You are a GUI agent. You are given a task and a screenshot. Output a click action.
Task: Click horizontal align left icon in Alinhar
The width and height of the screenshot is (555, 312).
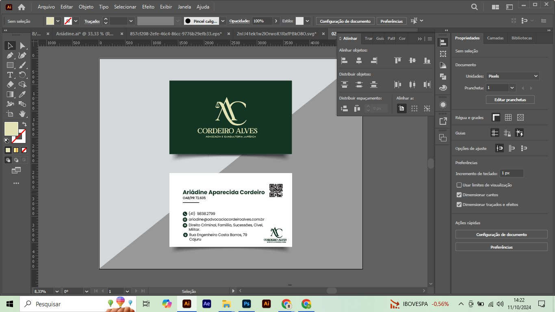coord(345,61)
